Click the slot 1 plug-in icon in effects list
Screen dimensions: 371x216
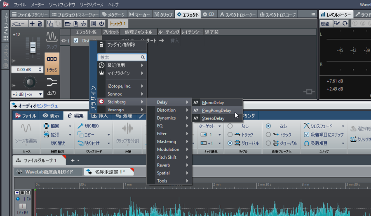tap(63, 41)
